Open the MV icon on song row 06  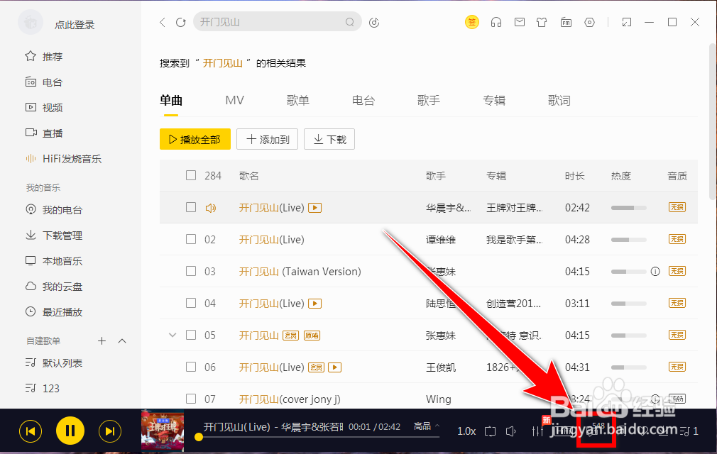click(335, 367)
